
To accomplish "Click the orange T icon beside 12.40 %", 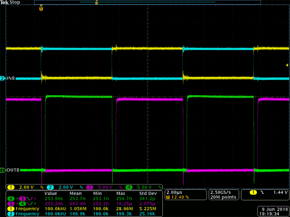I will 168,197.
